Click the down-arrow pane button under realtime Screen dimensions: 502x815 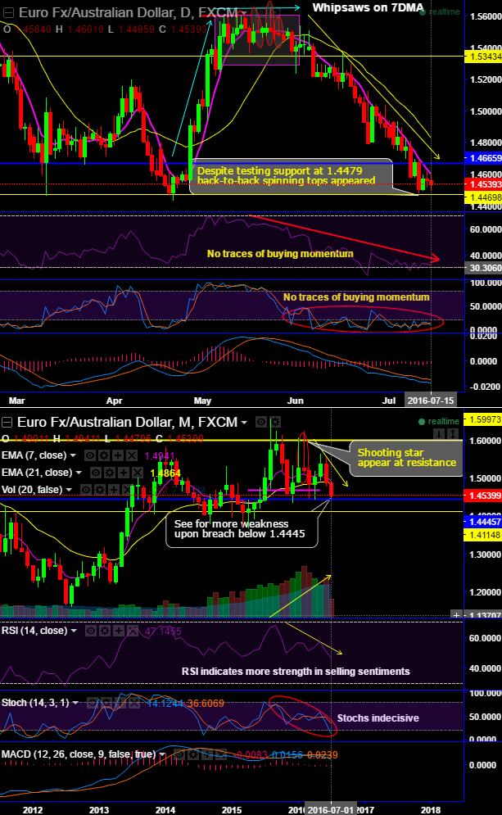(440, 433)
